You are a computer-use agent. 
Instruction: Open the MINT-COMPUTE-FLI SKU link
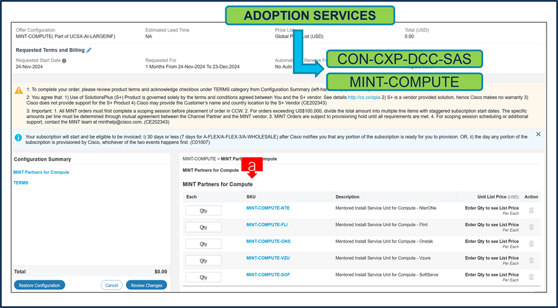point(267,225)
